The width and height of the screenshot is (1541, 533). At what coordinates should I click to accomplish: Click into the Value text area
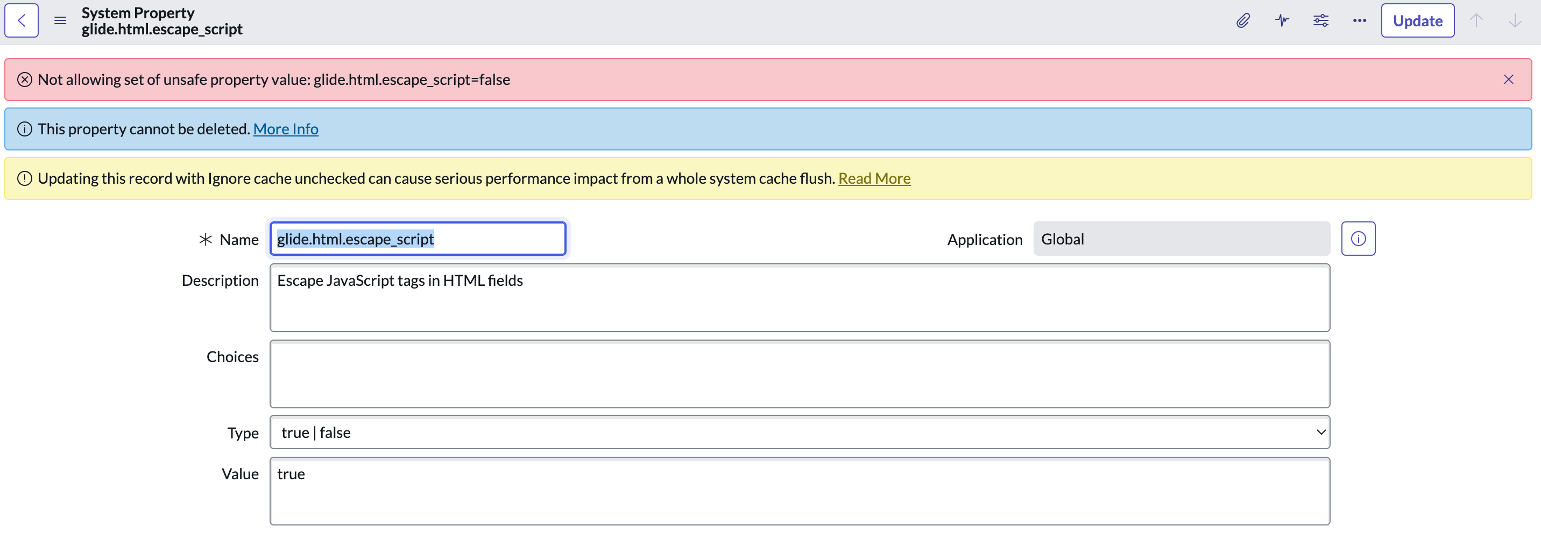799,491
